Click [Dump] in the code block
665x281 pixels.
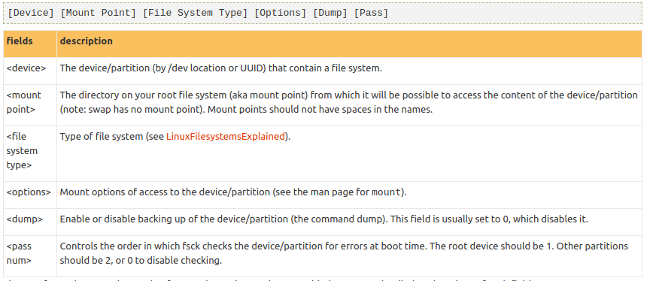coord(330,13)
